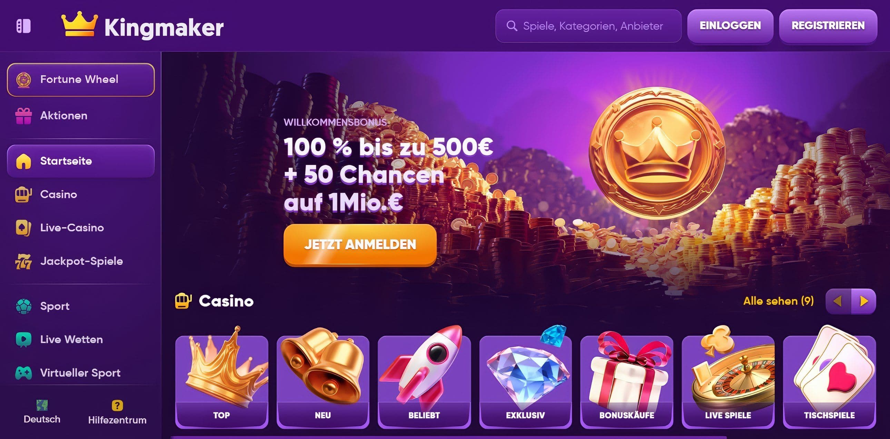Open the Fortune Wheel icon
This screenshot has height=439, width=890.
click(x=23, y=80)
